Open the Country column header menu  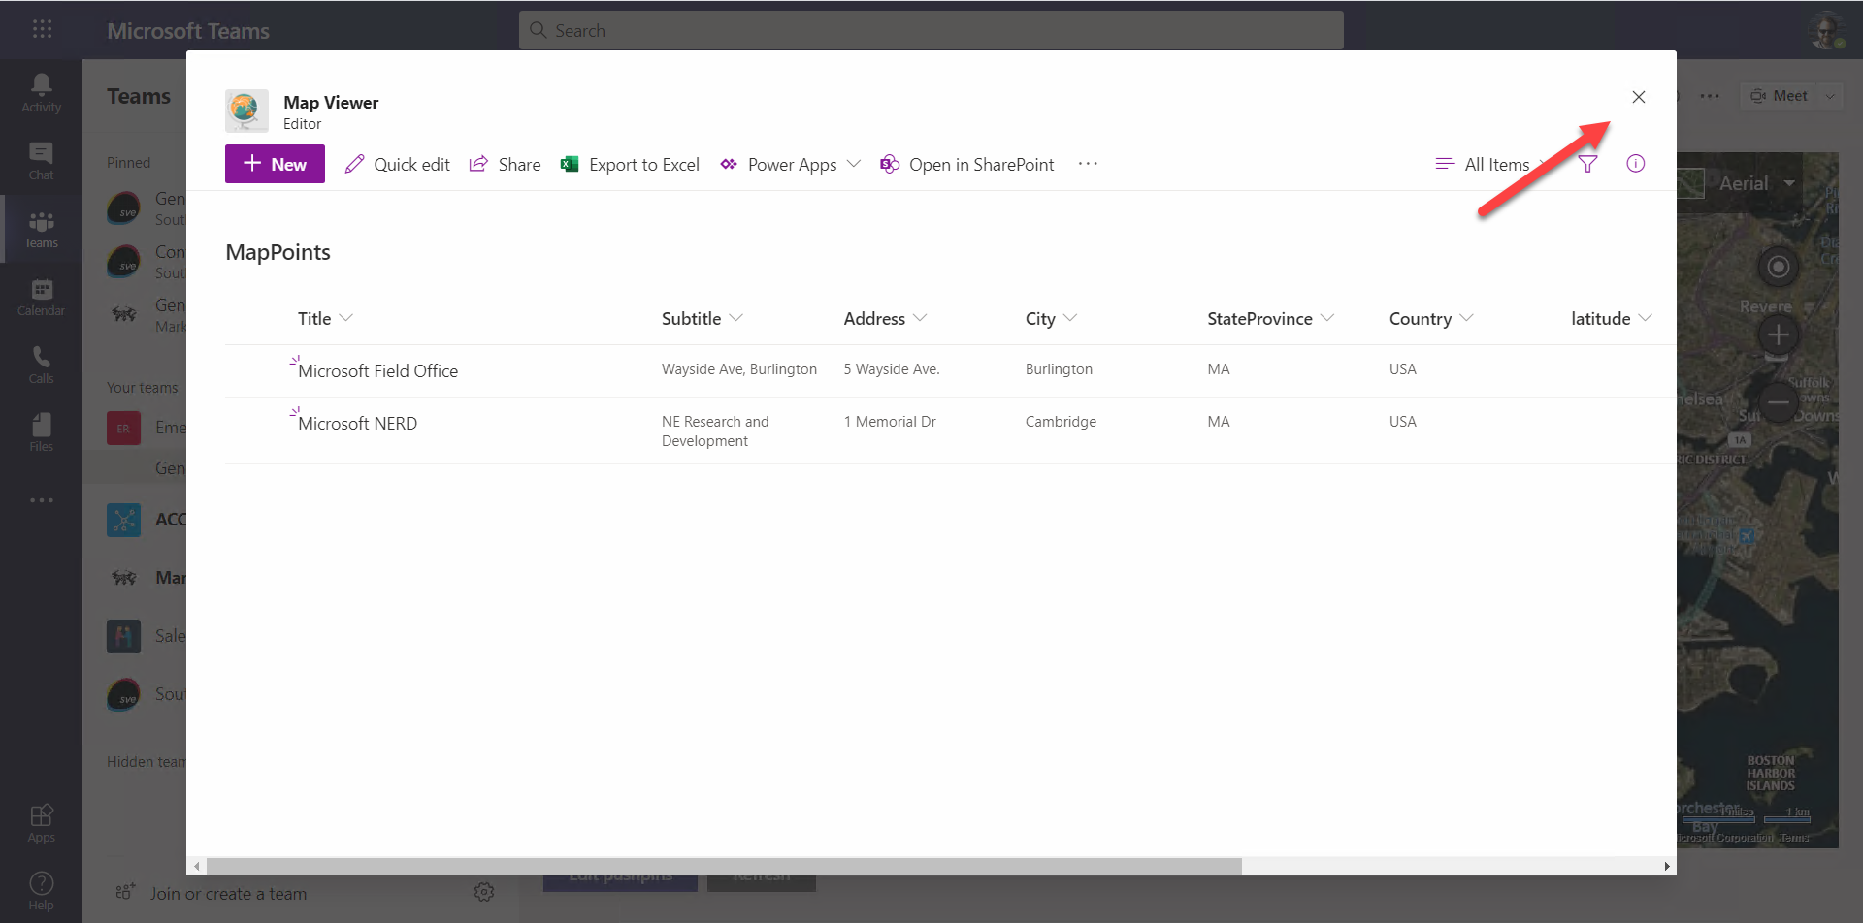[1431, 318]
